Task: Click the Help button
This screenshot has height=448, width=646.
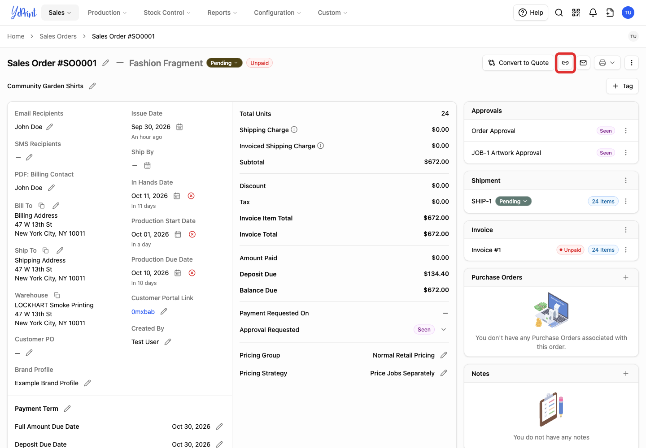Action: pos(531,13)
